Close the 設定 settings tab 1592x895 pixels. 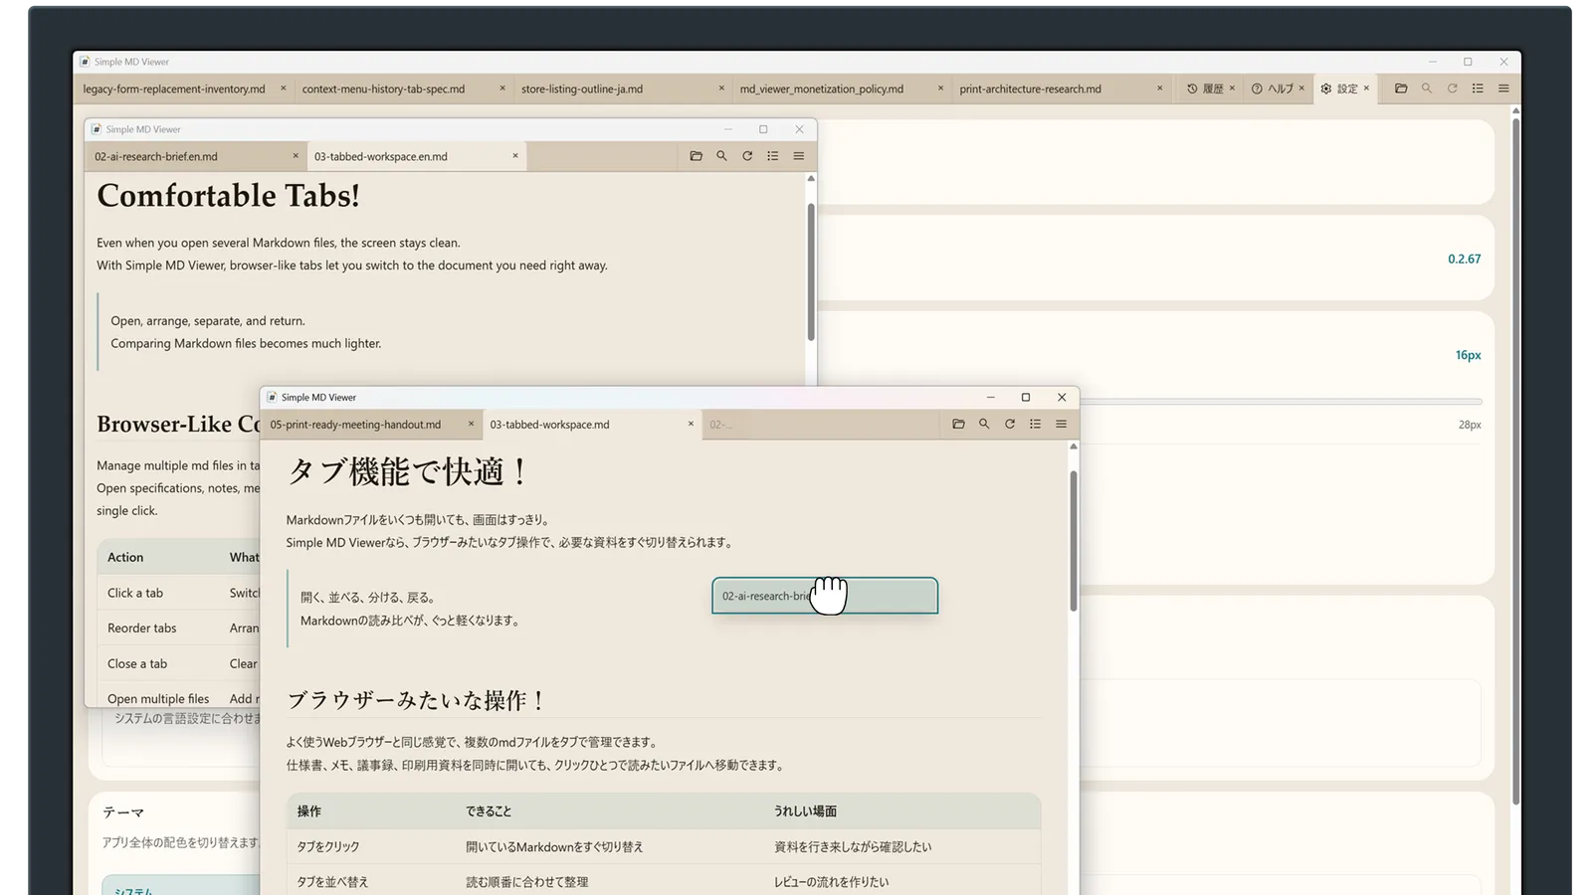pyautogui.click(x=1366, y=89)
